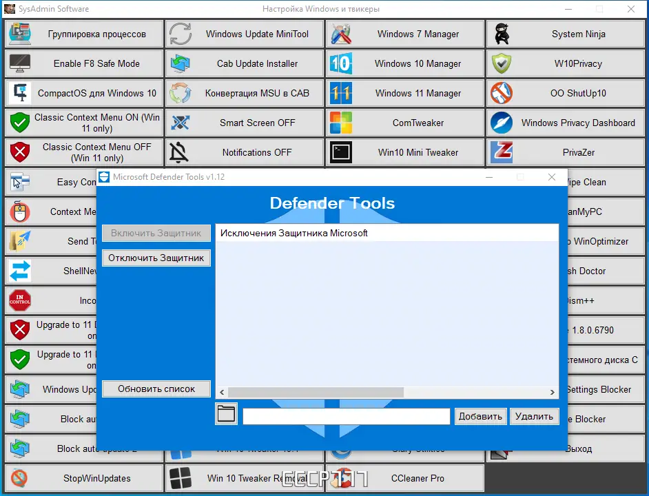Image resolution: width=649 pixels, height=496 pixels.
Task: Click the Windows 11 Manager '11' icon
Action: pos(341,93)
